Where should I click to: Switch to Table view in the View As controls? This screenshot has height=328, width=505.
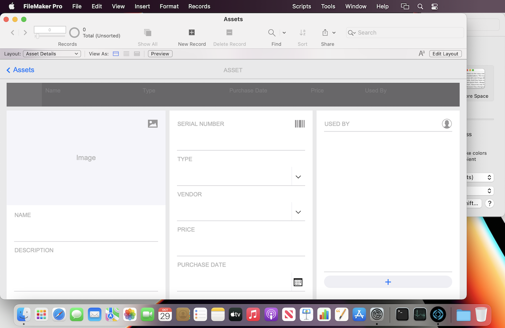pos(136,53)
